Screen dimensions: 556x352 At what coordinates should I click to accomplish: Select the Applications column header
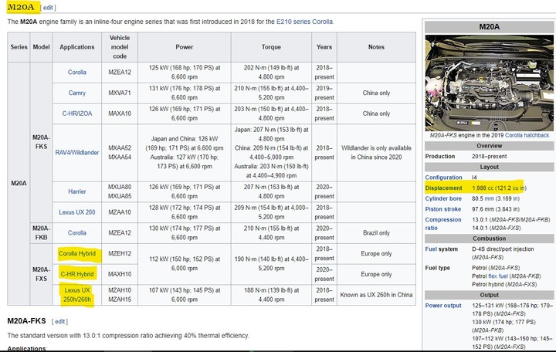77,47
